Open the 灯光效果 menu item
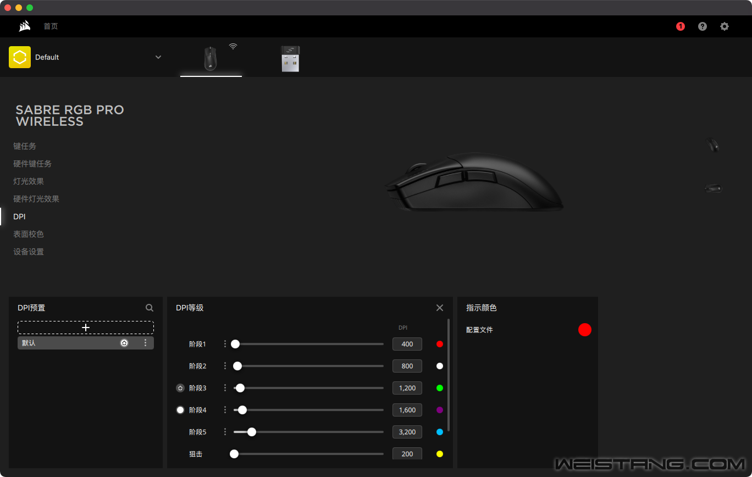 tap(29, 181)
